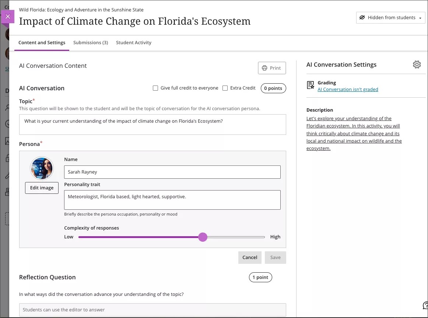Image resolution: width=428 pixels, height=318 pixels.
Task: Check the Extra Credit checkbox
Action: pyautogui.click(x=225, y=88)
